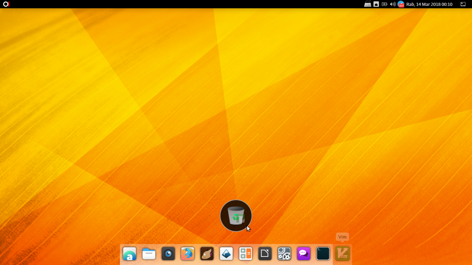Launch the file manager from dock
This screenshot has width=472, height=265.
149,254
